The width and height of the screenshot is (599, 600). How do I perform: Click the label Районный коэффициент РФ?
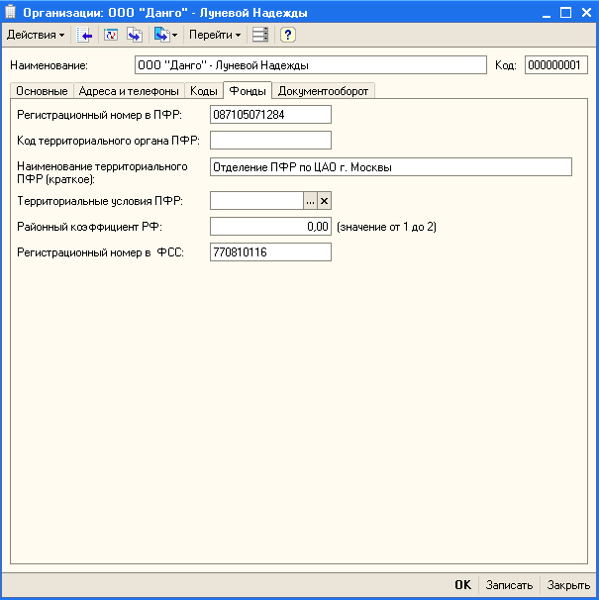(x=89, y=227)
